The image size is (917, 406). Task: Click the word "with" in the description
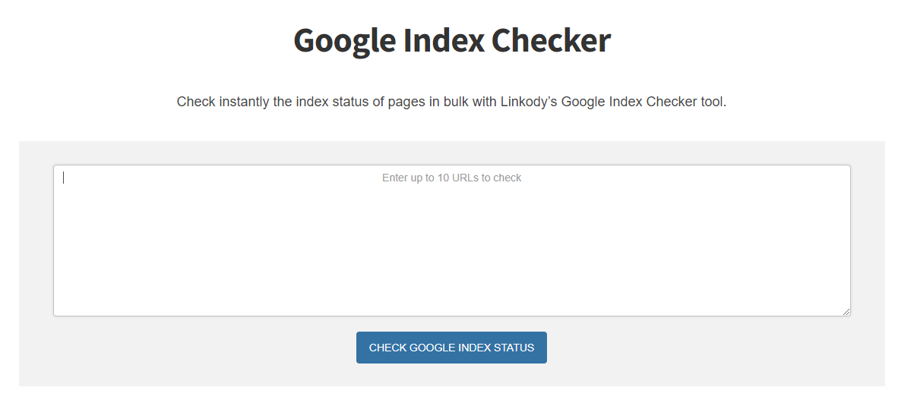click(x=485, y=102)
